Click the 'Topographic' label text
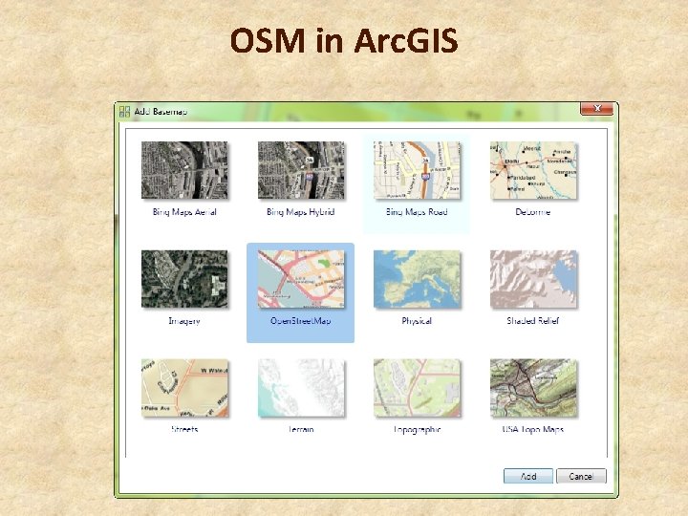Image resolution: width=688 pixels, height=516 pixels. (417, 429)
